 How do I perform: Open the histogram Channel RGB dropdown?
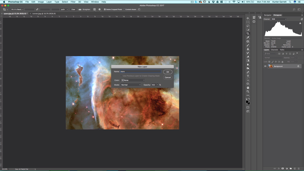click(279, 19)
